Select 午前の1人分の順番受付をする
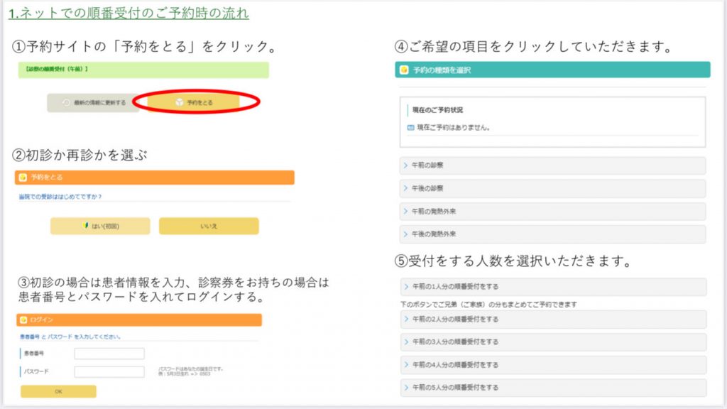This screenshot has width=727, height=409. click(553, 287)
